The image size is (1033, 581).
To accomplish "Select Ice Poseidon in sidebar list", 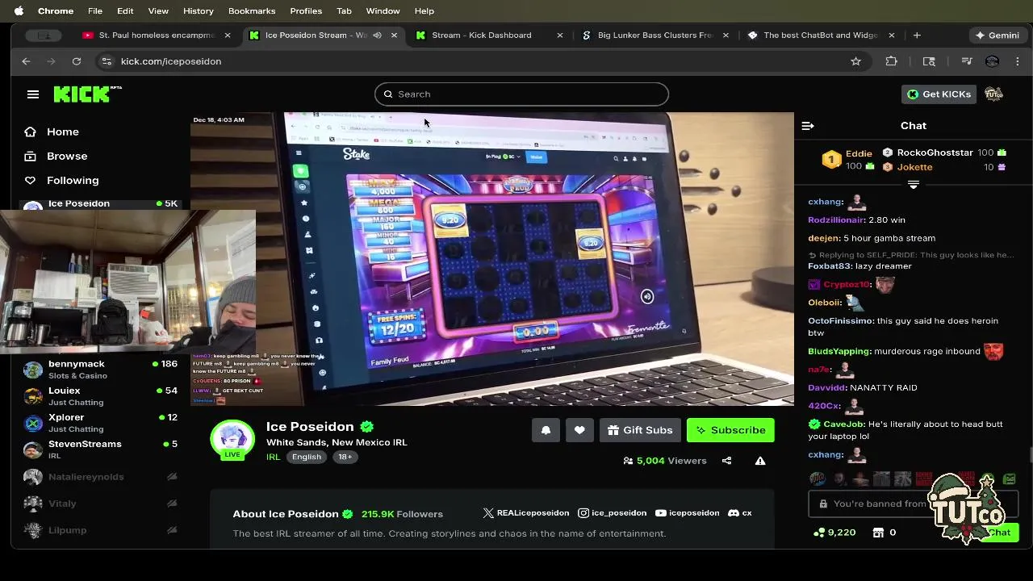I will tap(101, 204).
